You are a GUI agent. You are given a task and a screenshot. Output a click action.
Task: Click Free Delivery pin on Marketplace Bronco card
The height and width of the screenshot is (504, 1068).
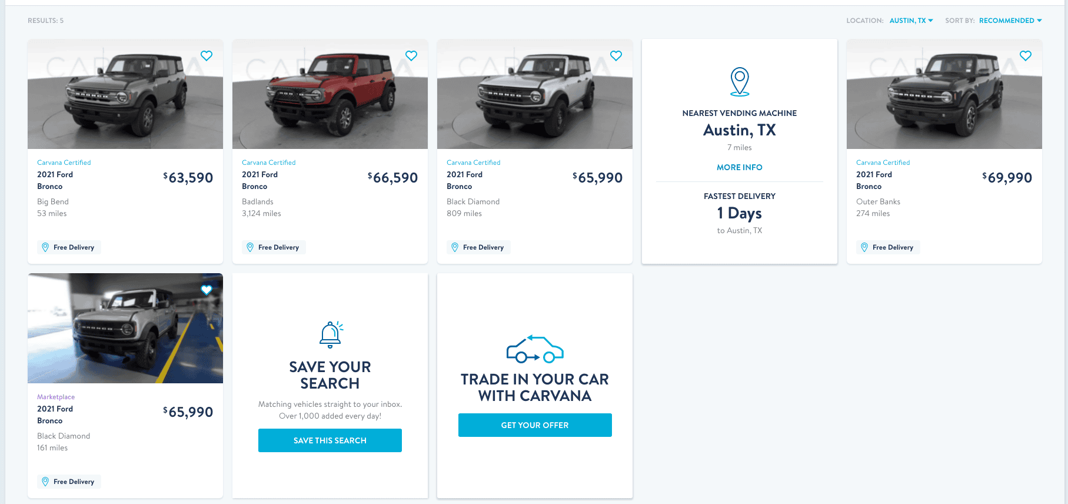[45, 481]
